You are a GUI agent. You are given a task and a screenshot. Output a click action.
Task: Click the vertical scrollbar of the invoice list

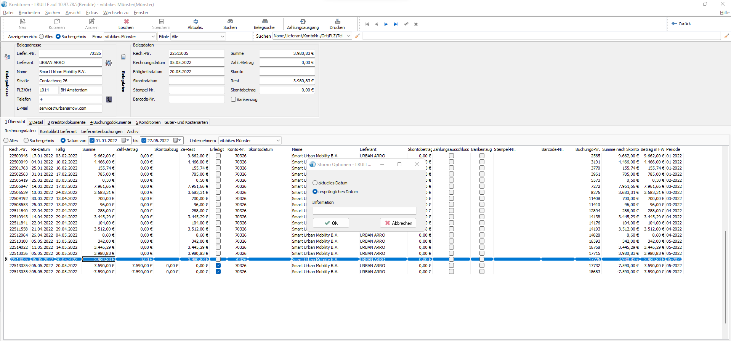725,276
